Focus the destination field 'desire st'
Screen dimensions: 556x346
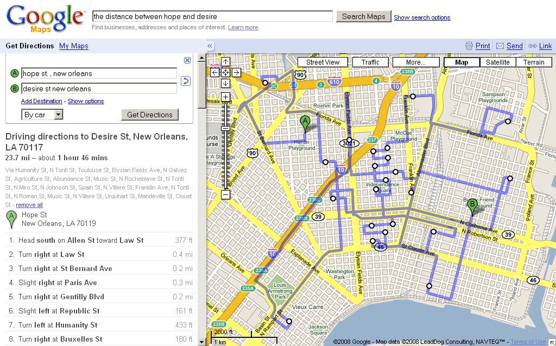point(99,89)
